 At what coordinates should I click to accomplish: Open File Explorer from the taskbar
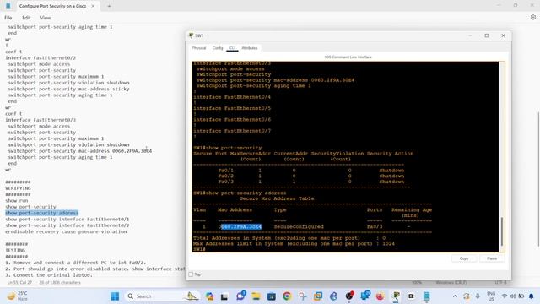pos(256,296)
